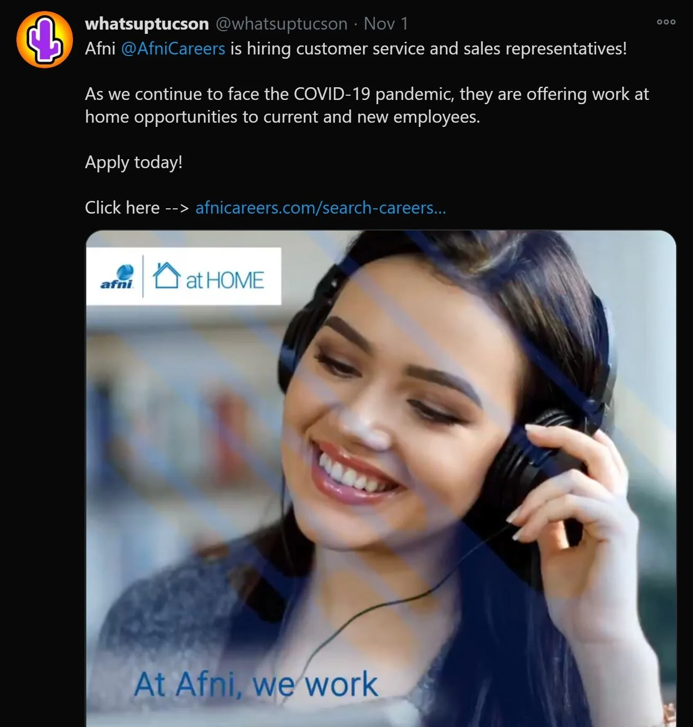Click the Click here --> text
693x727 pixels.
click(137, 208)
